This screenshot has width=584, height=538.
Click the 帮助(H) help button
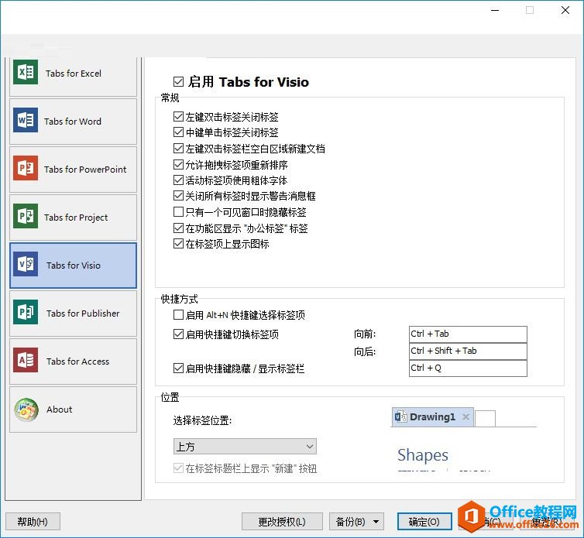[33, 522]
